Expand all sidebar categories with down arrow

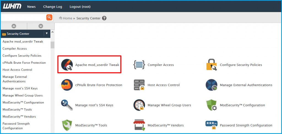[41, 26]
